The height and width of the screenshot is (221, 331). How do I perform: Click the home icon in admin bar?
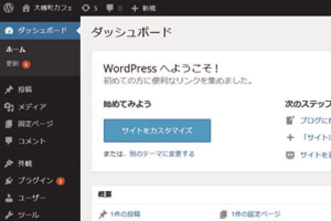tap(26, 8)
